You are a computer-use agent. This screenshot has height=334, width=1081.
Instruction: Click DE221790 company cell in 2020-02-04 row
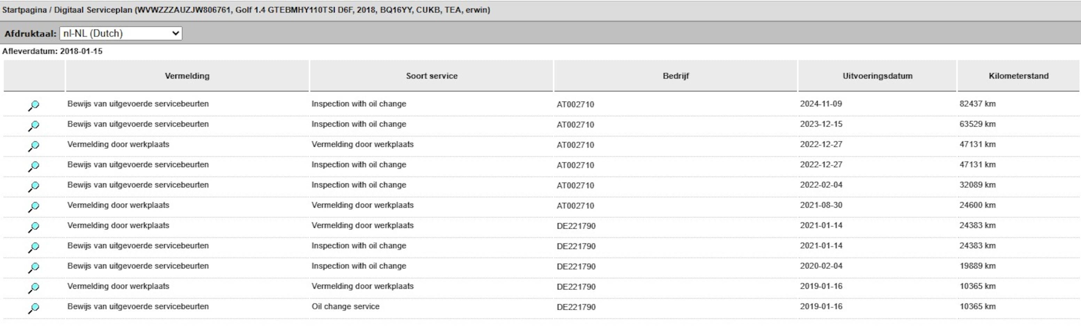click(576, 267)
